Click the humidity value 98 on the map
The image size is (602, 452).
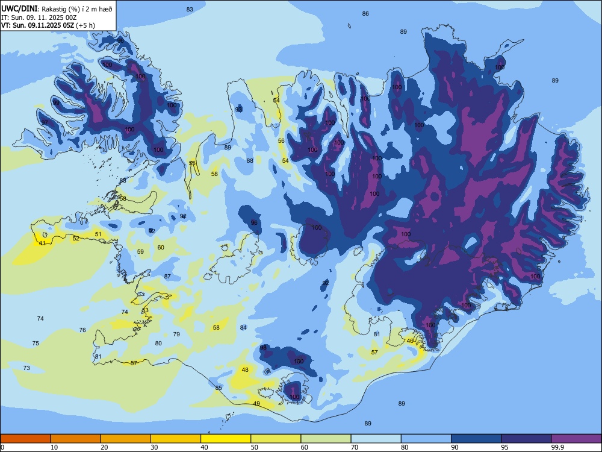coord(263,348)
